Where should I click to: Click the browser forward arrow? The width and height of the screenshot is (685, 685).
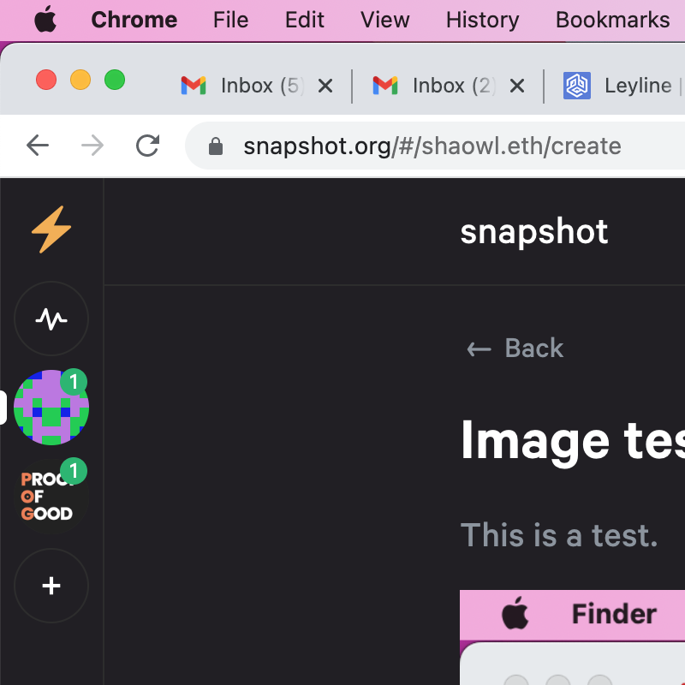point(92,146)
